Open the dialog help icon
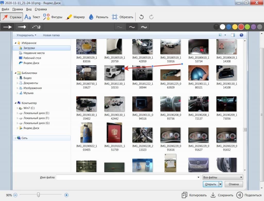This screenshot has height=201, width=264. point(241,35)
